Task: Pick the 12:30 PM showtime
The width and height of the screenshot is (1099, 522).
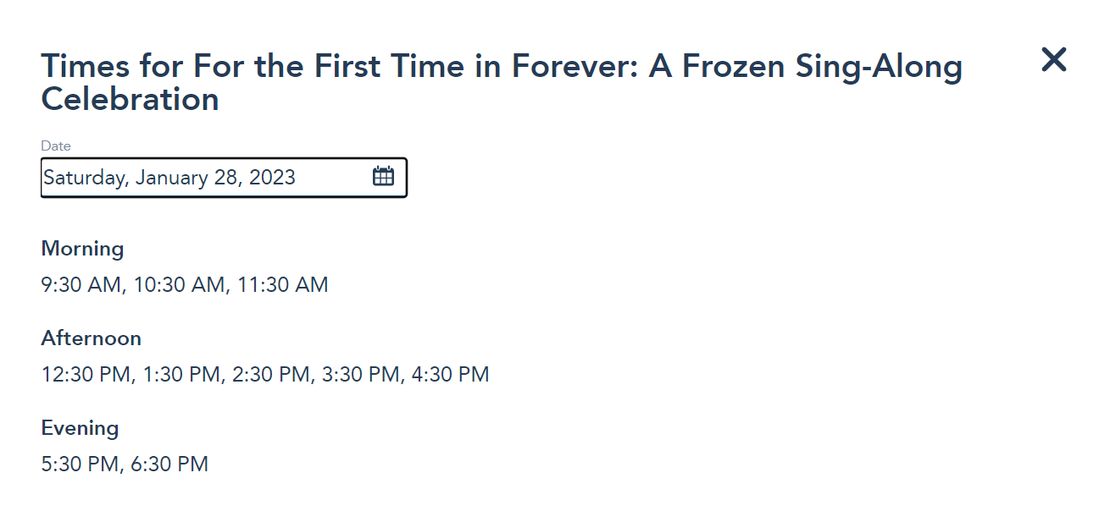Action: (87, 374)
